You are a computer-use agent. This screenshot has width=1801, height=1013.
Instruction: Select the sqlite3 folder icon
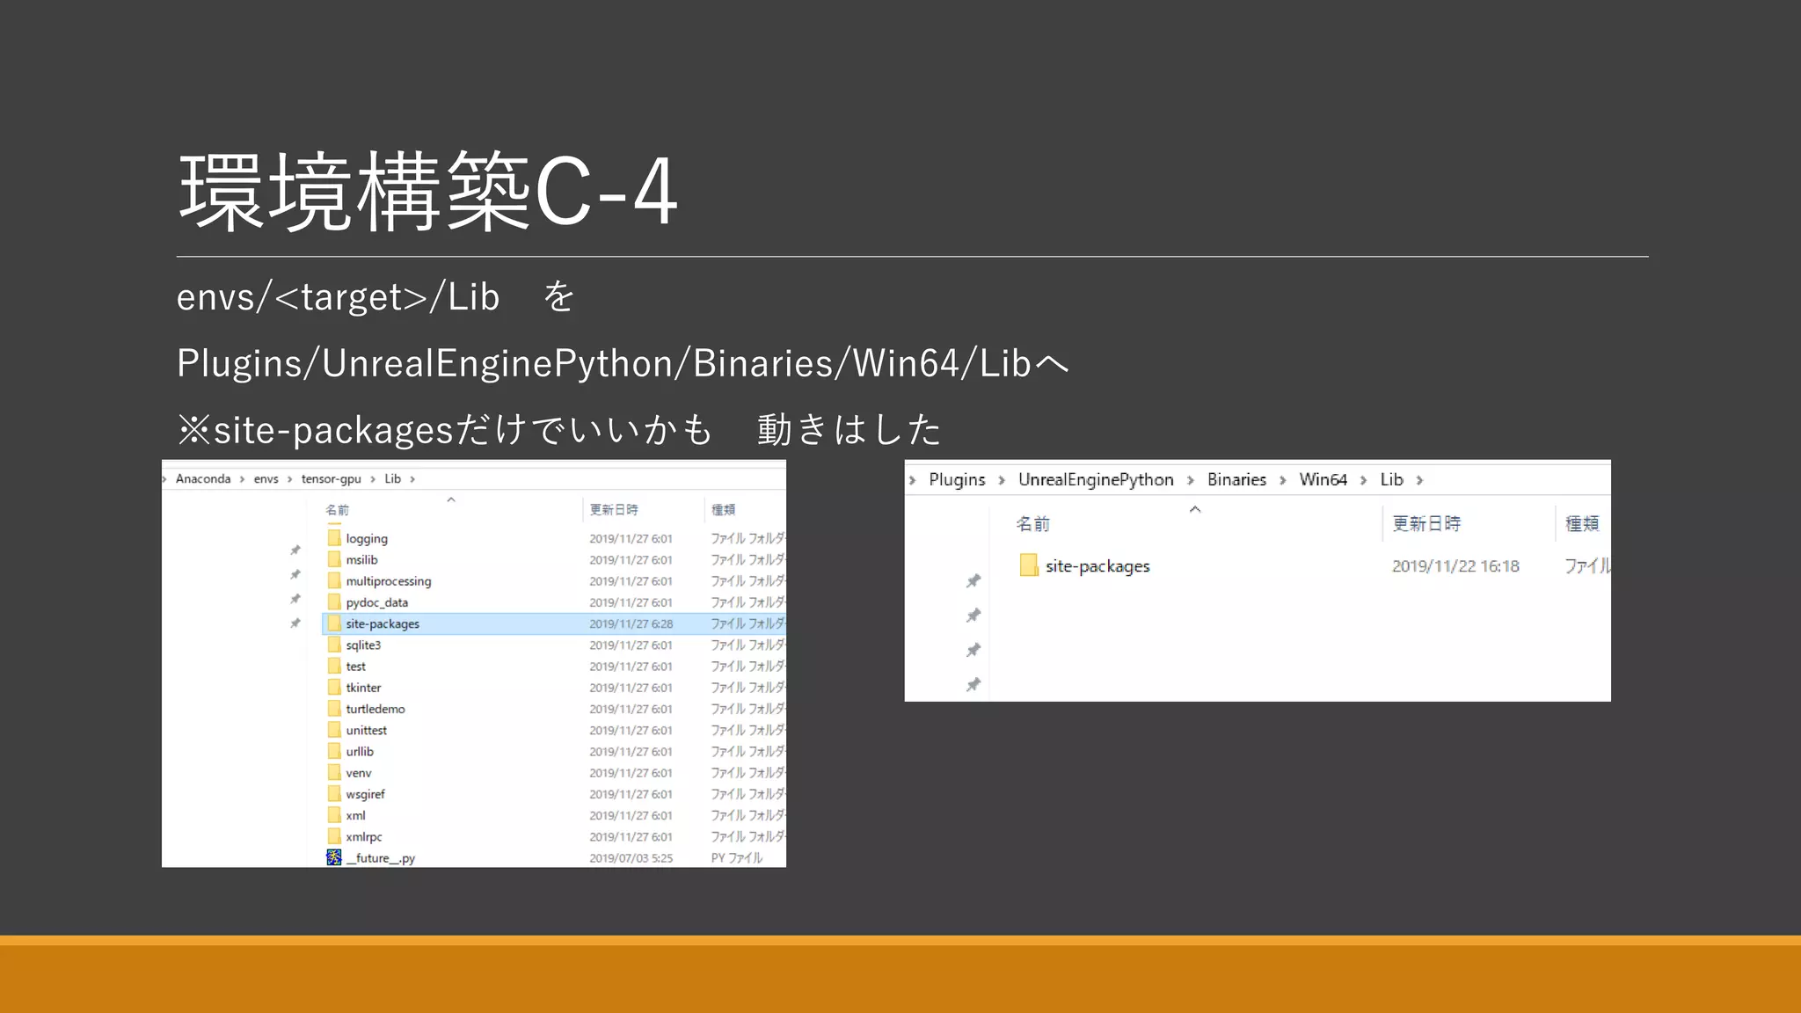click(334, 645)
